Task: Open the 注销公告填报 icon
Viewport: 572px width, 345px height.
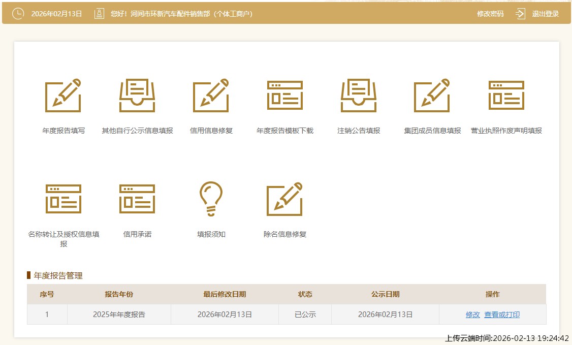Action: click(359, 96)
